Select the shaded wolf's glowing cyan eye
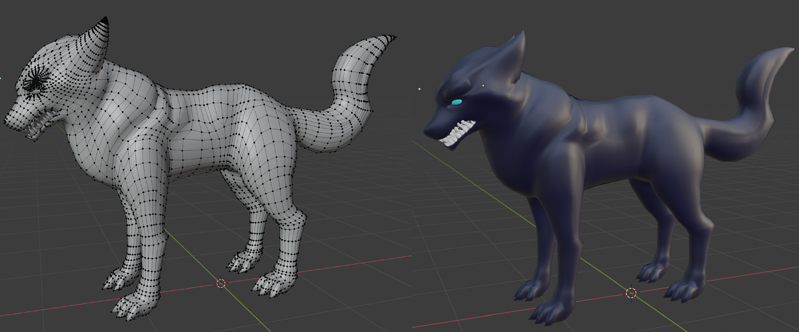This screenshot has height=332, width=799. click(457, 102)
